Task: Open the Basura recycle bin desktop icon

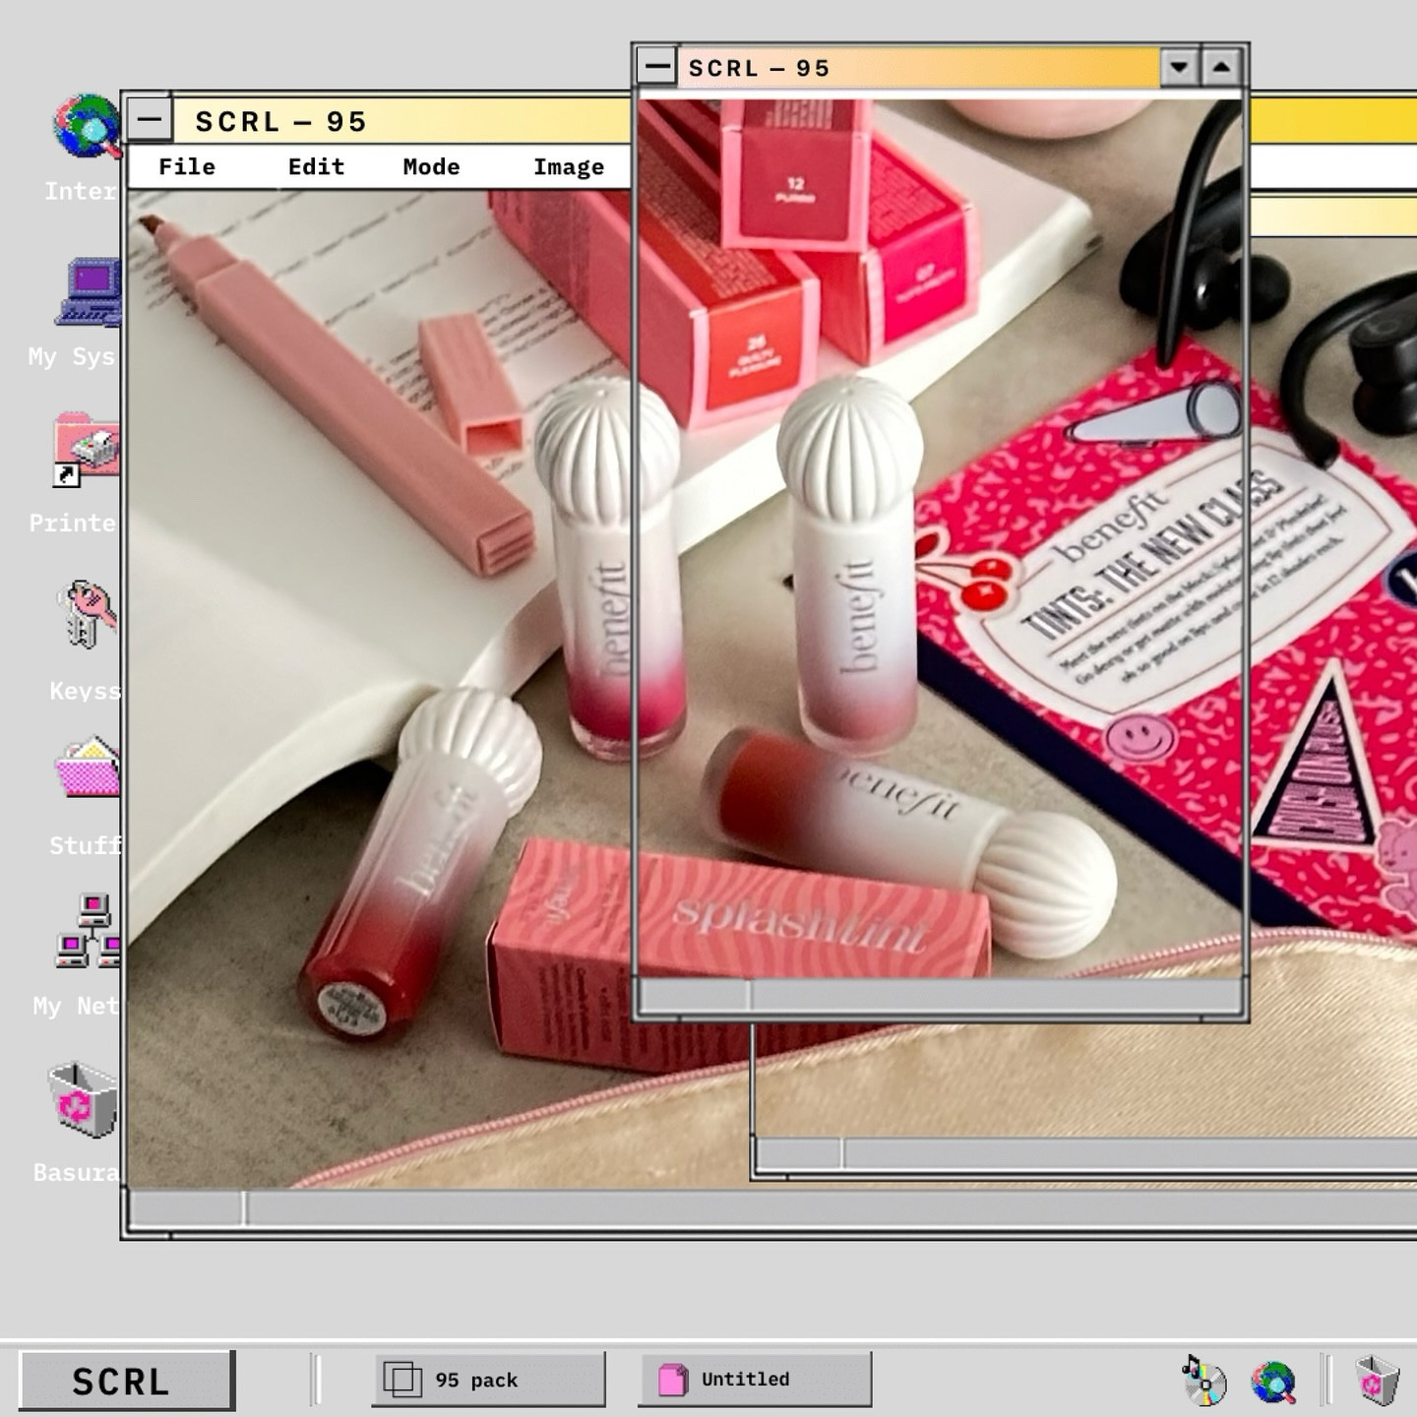Action: tap(85, 1100)
